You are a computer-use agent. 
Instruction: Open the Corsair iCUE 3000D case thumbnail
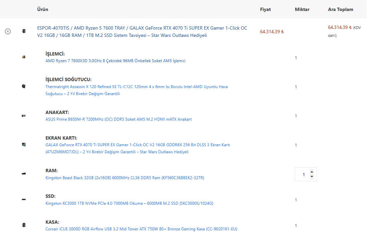(x=24, y=225)
